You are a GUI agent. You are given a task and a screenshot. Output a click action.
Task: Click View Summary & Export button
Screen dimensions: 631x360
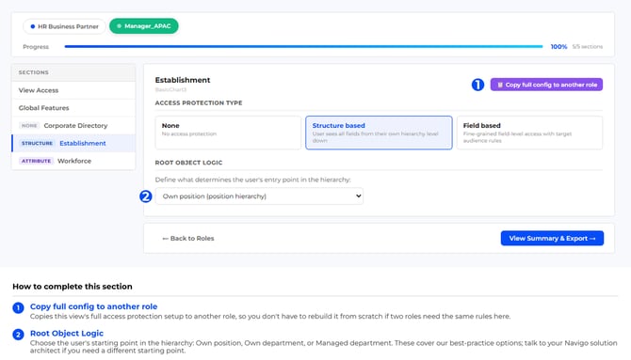(552, 238)
